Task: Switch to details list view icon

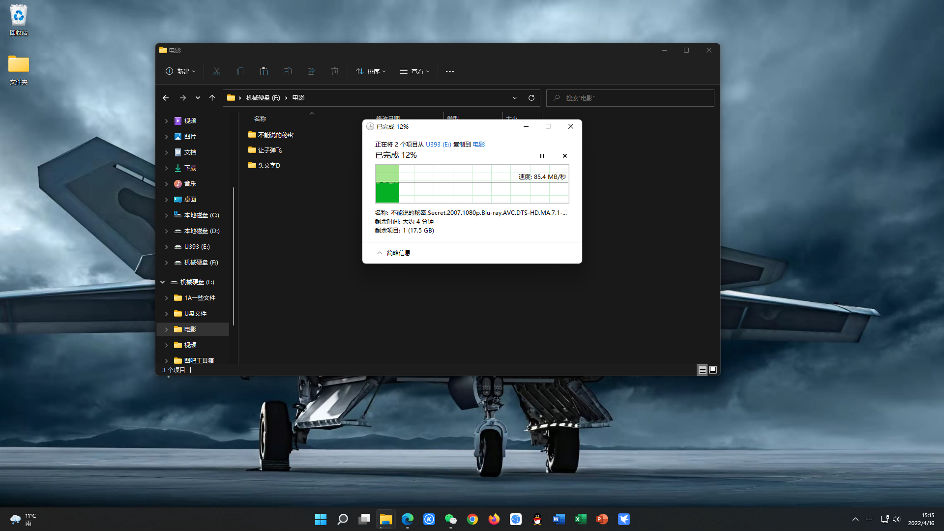Action: pyautogui.click(x=702, y=370)
